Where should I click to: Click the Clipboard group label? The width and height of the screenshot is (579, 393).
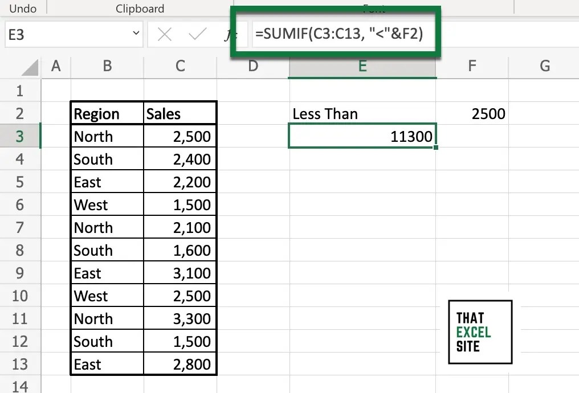pos(140,8)
